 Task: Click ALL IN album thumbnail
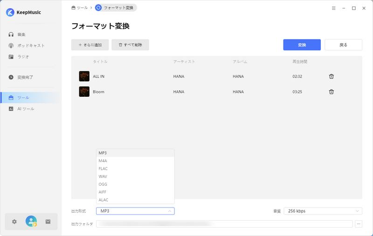[x=84, y=76]
